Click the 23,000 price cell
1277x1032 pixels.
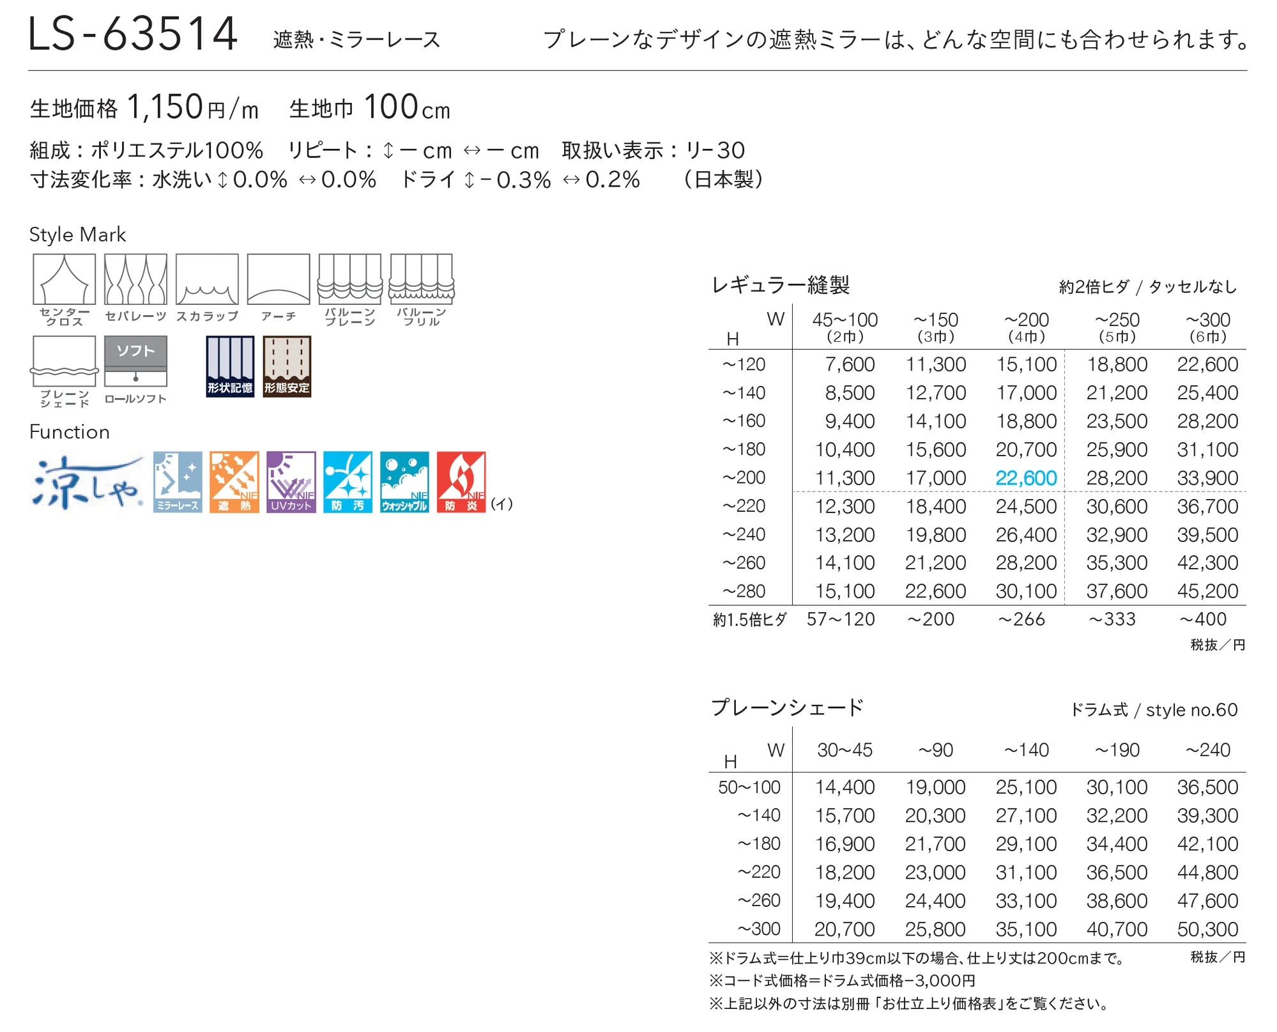[935, 872]
